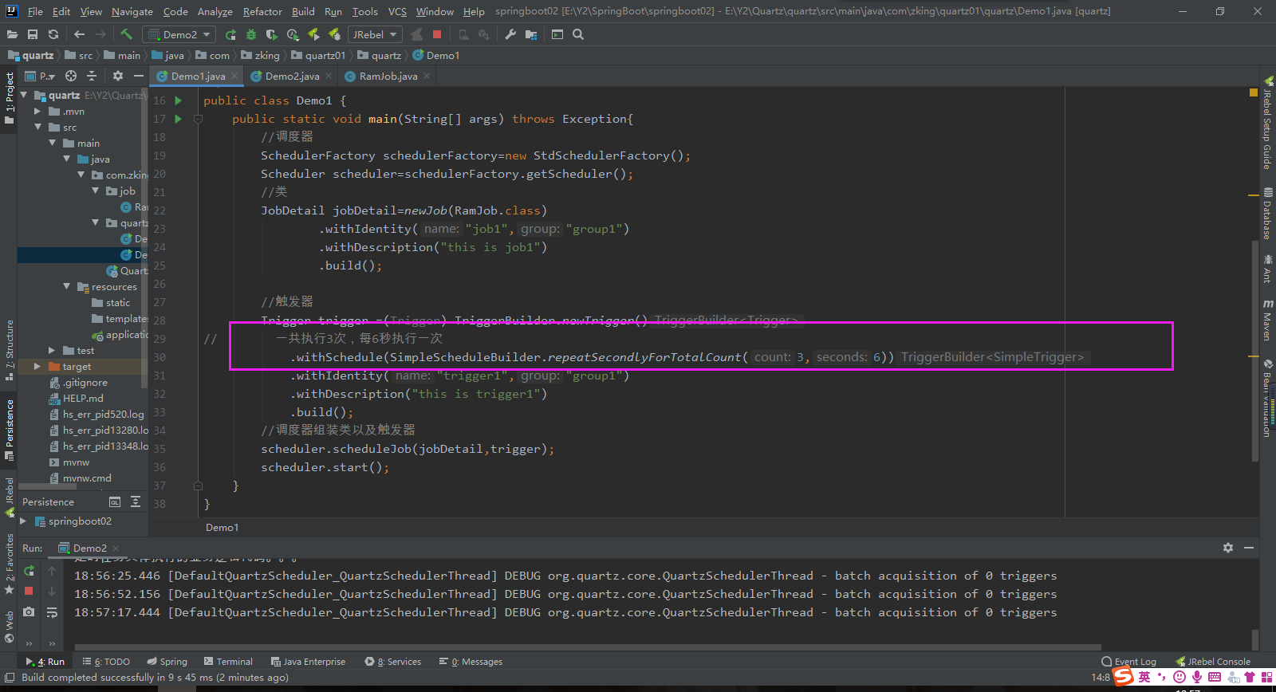Viewport: 1276px width, 692px height.
Task: Click the camera thread dump icon
Action: pyautogui.click(x=29, y=611)
